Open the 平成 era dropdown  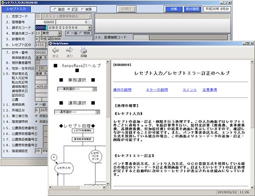(49, 39)
